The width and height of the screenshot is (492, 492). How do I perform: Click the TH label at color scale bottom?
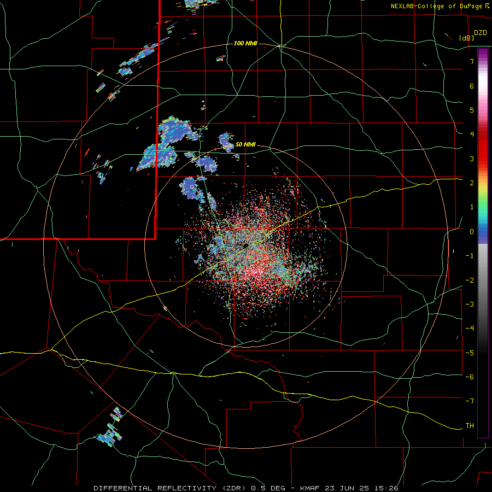(x=470, y=425)
